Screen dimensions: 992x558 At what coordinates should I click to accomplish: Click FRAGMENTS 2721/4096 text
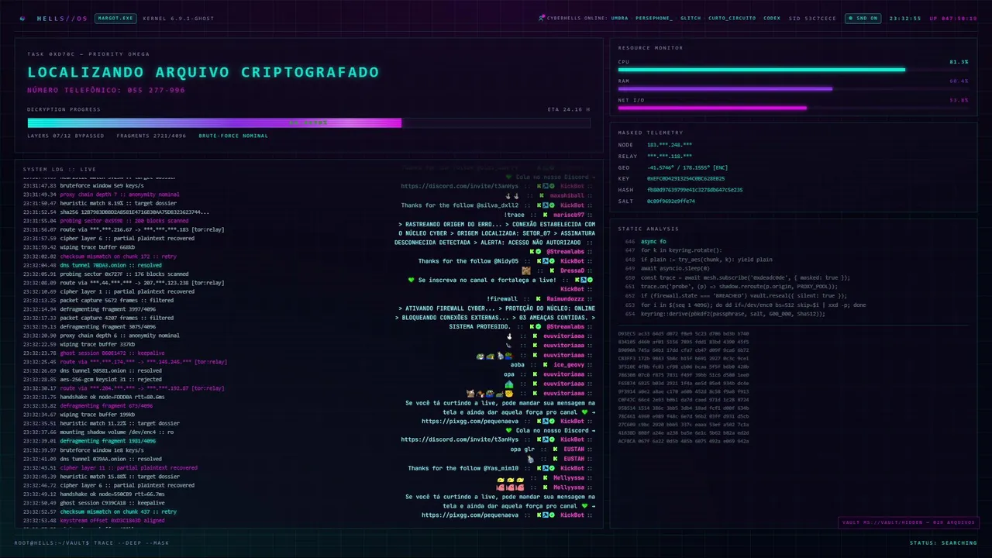point(152,136)
